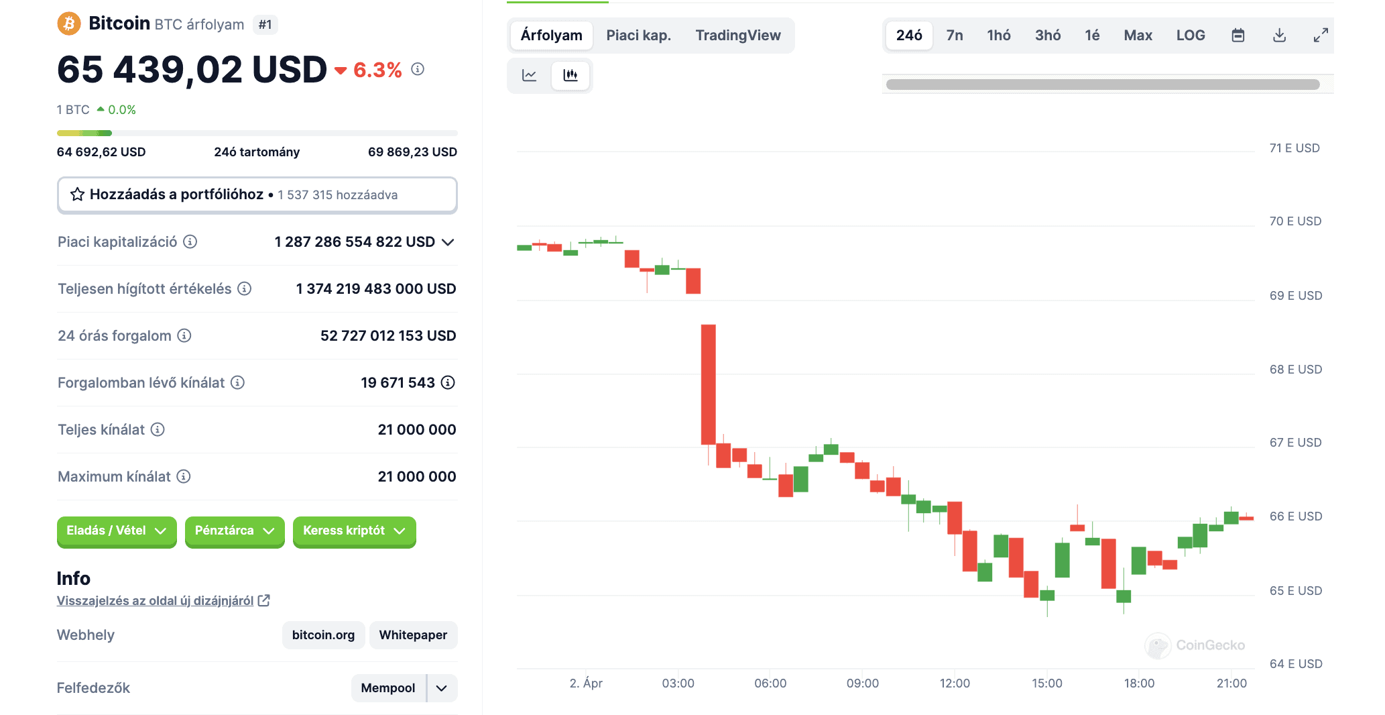
Task: Switch to line chart view icon
Action: click(x=530, y=75)
